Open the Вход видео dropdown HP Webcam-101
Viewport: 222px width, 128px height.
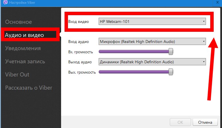coord(152,21)
